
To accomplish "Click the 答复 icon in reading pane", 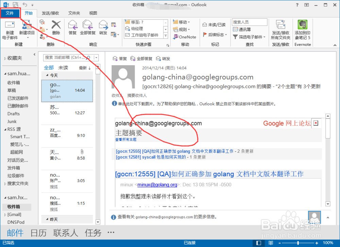I will pyautogui.click(x=120, y=59).
